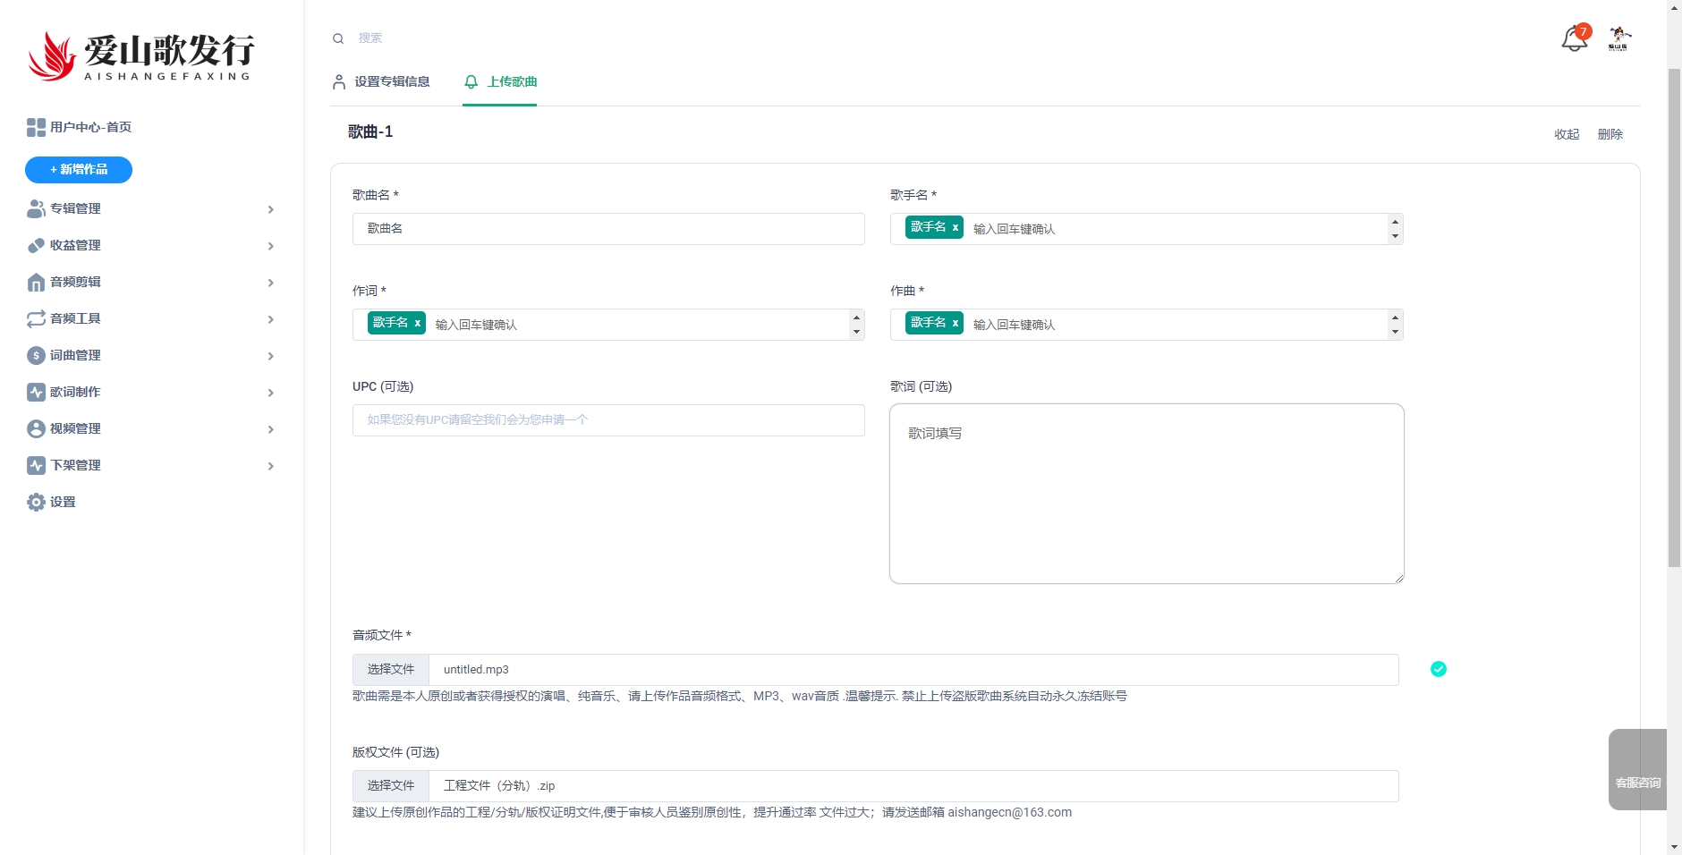The image size is (1682, 855).
Task: Click the 视频管理 sidebar icon
Action: pyautogui.click(x=36, y=429)
